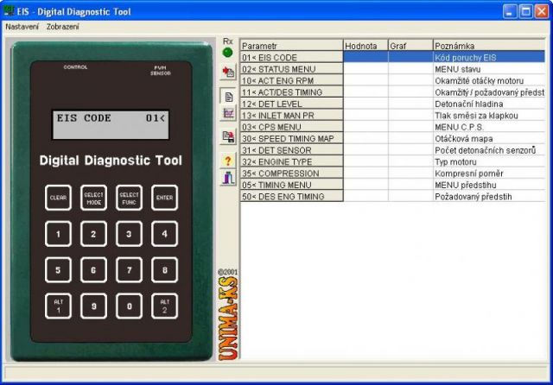Select row 30< SPEED TIMING MAP

point(392,138)
